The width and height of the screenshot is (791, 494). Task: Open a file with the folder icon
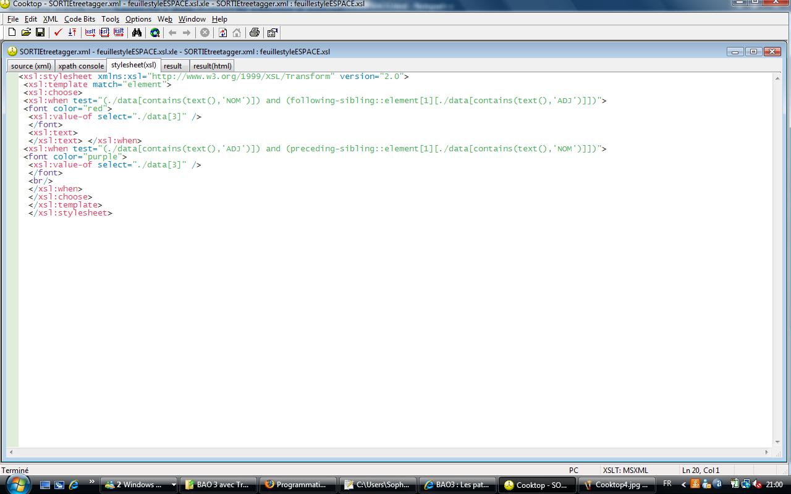(26, 32)
